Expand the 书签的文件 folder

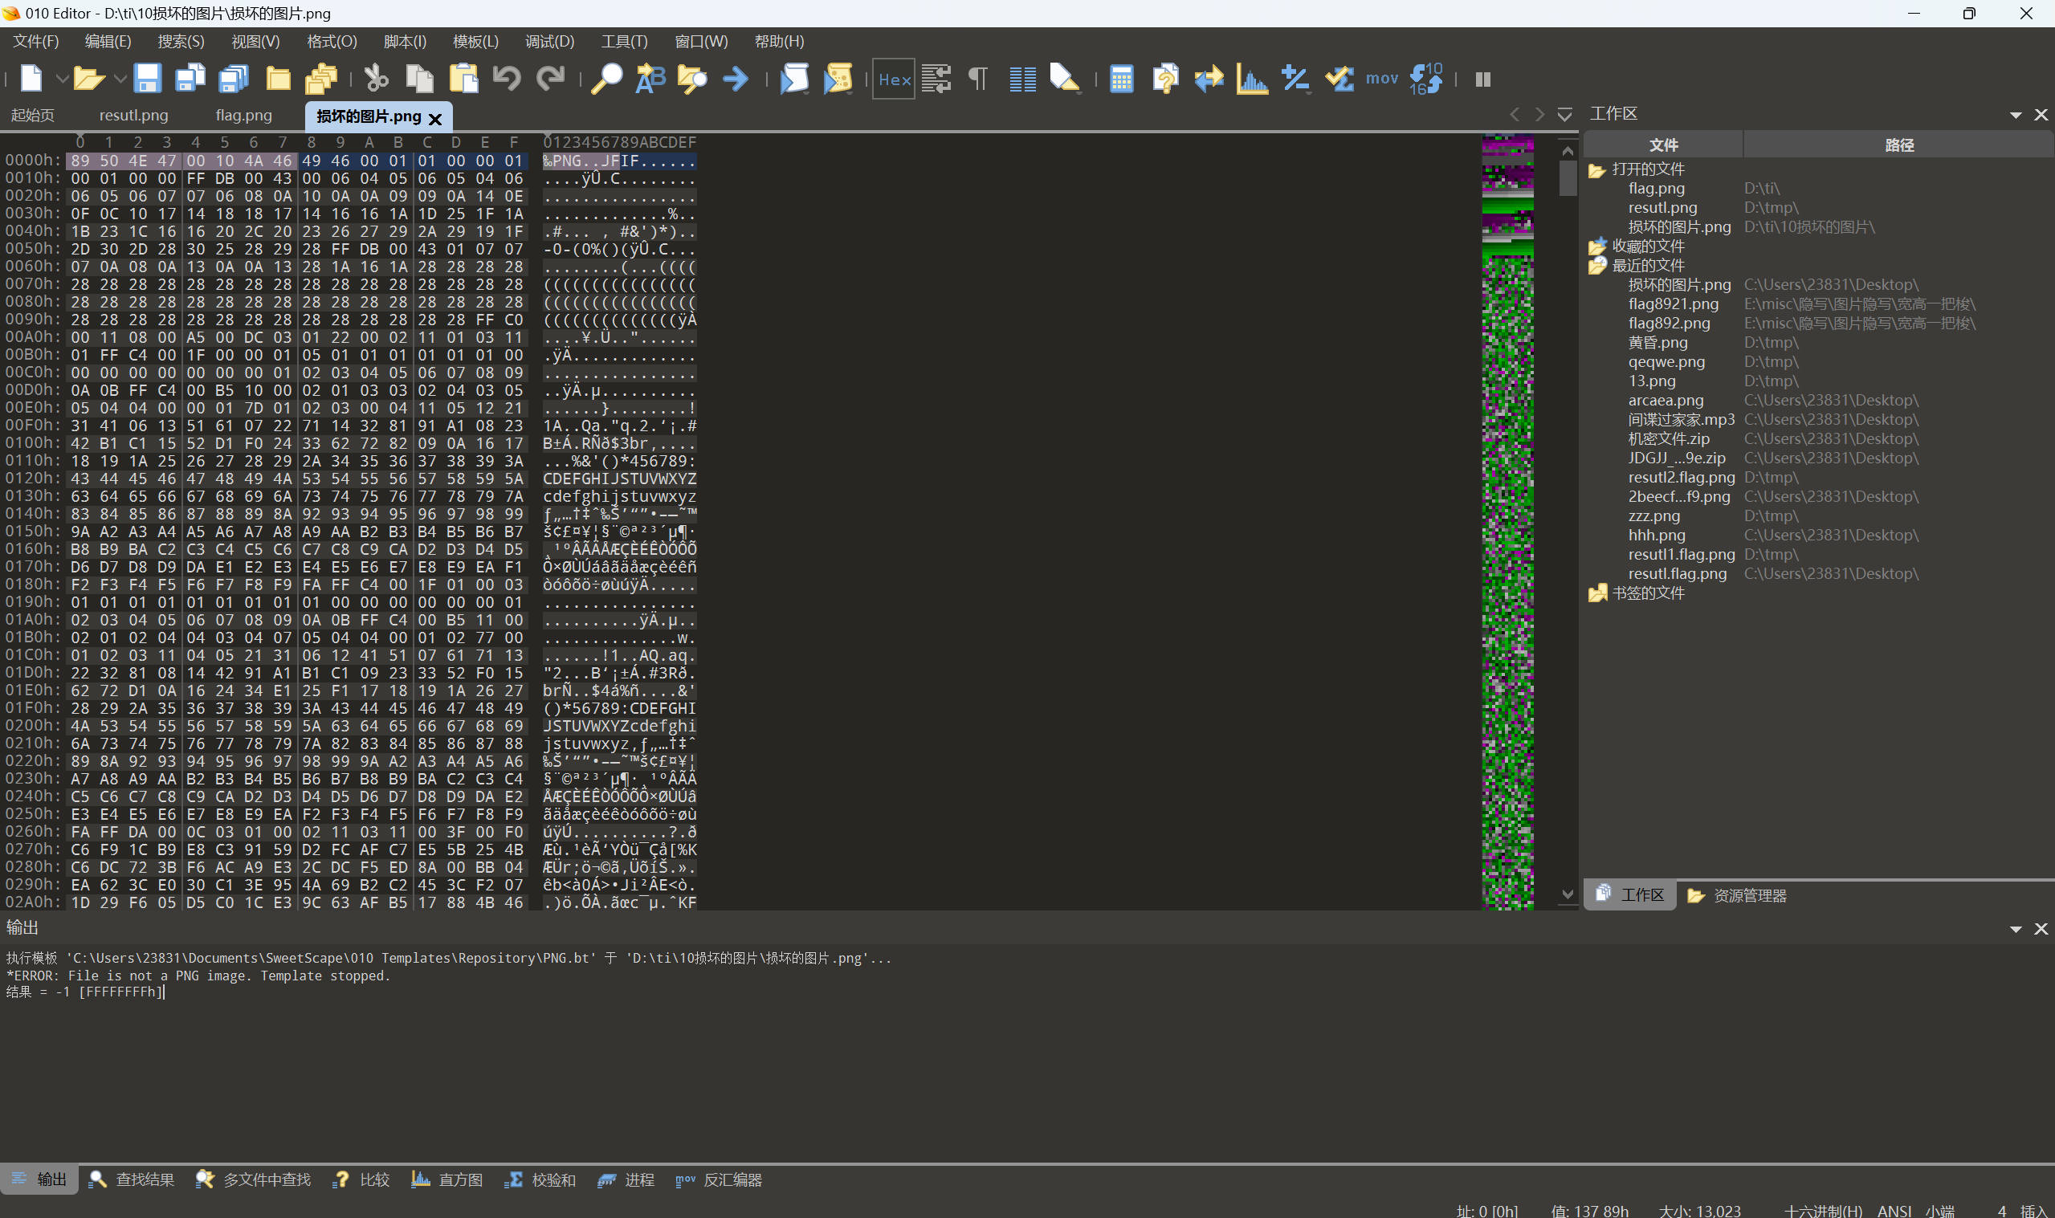point(1597,593)
